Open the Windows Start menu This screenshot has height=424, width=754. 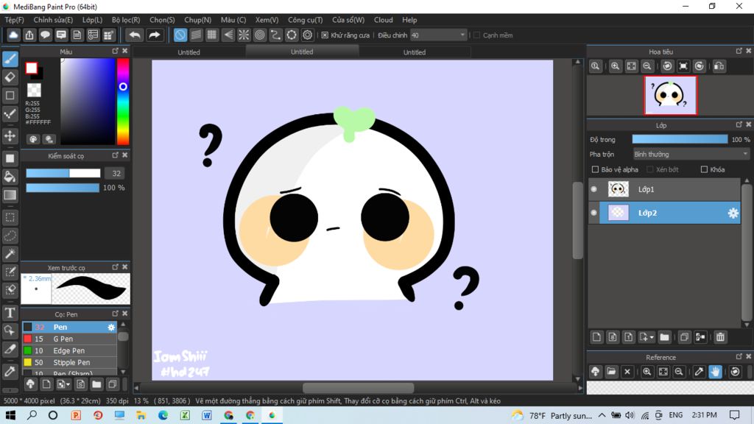(x=10, y=415)
